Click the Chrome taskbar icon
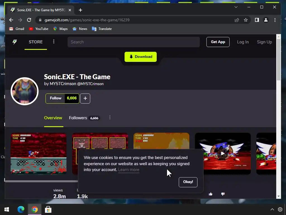 tap(34, 209)
